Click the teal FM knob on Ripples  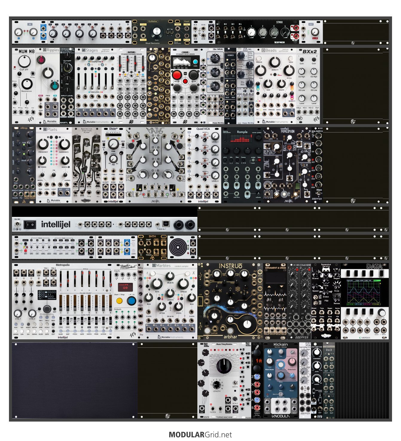click(54, 86)
